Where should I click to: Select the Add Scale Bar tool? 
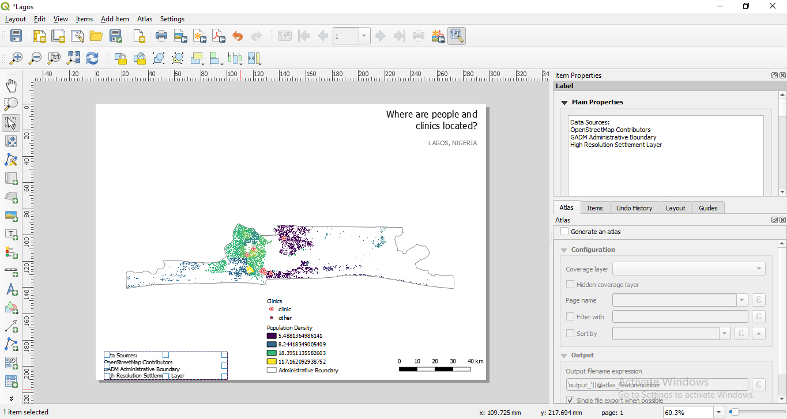[11, 271]
